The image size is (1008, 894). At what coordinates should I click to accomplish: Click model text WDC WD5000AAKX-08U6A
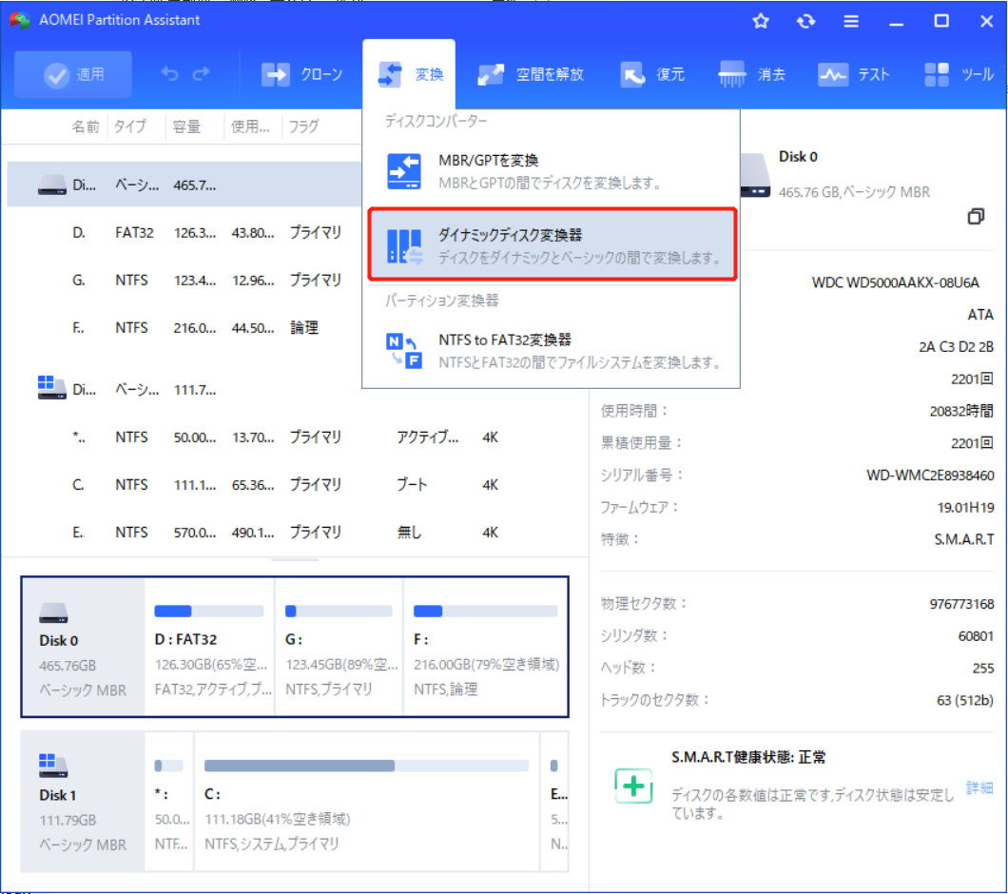[895, 282]
